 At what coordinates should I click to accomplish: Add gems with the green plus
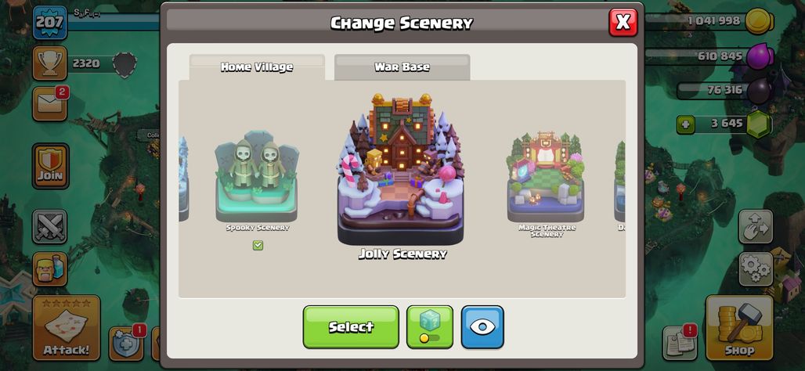tap(685, 124)
